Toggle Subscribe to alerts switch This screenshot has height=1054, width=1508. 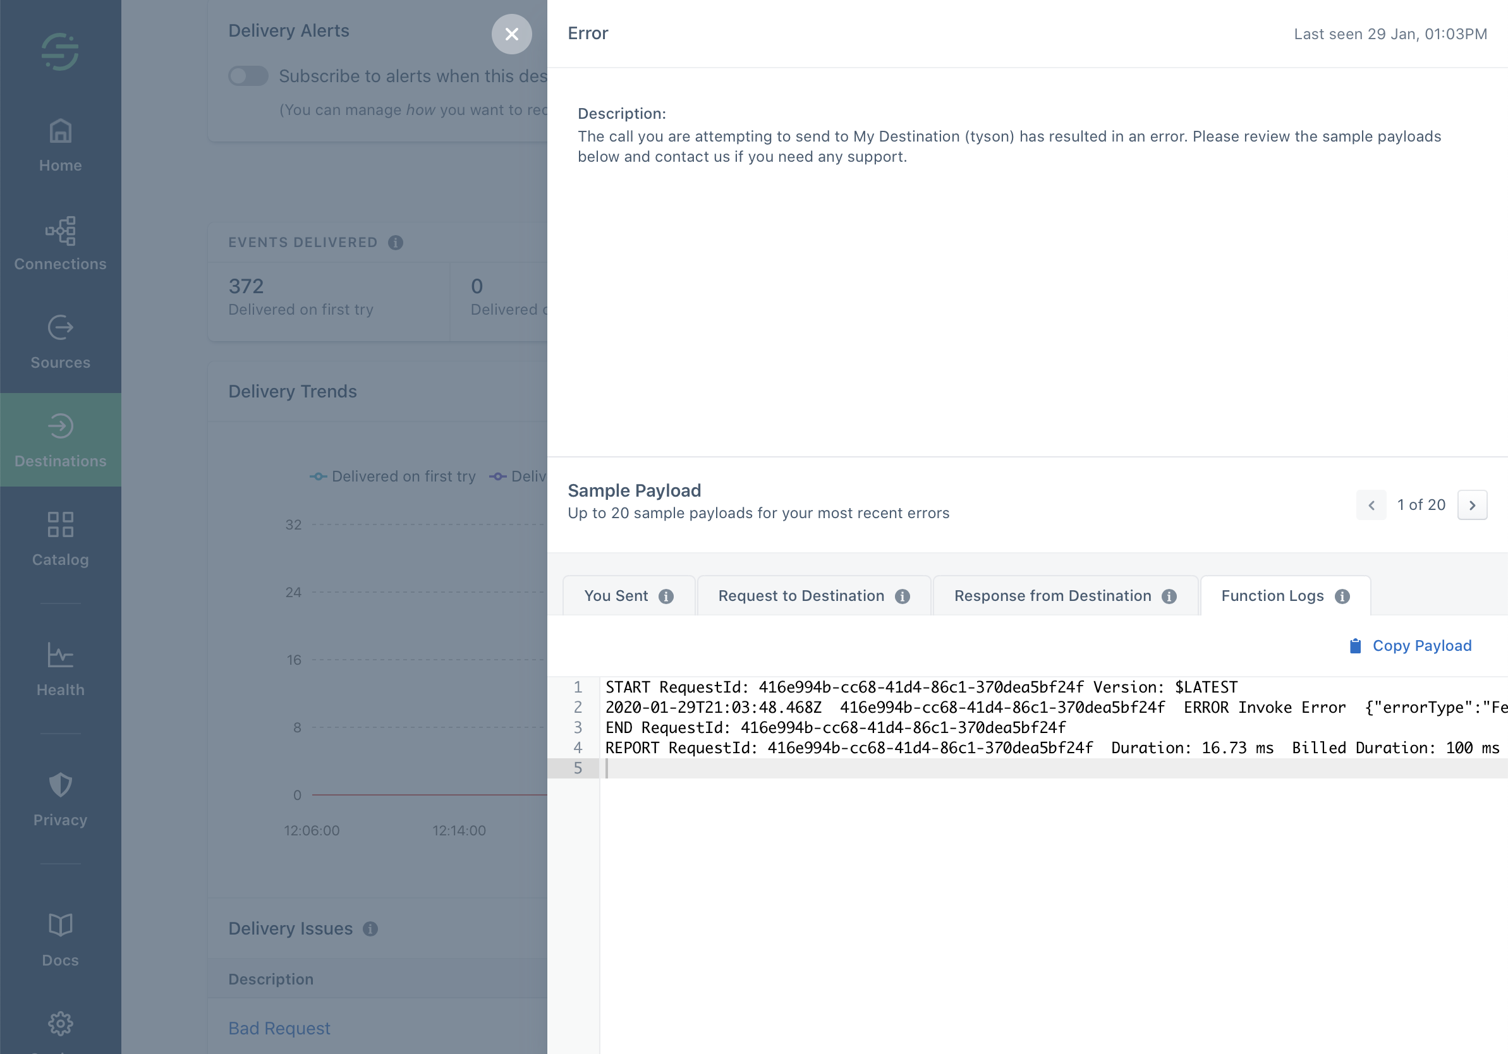tap(248, 76)
